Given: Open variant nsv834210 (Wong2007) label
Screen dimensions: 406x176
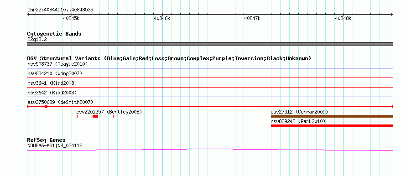Looking at the screenshot, I should coord(55,73).
